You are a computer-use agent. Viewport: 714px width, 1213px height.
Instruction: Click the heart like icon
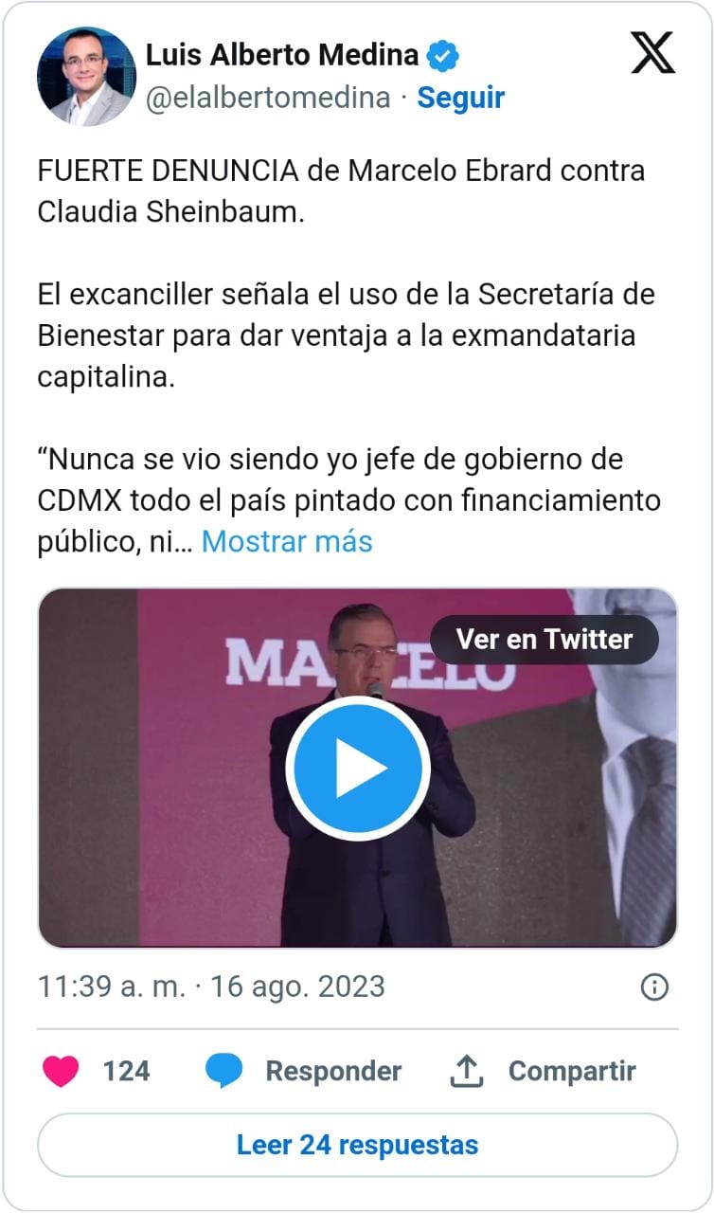[x=62, y=1071]
